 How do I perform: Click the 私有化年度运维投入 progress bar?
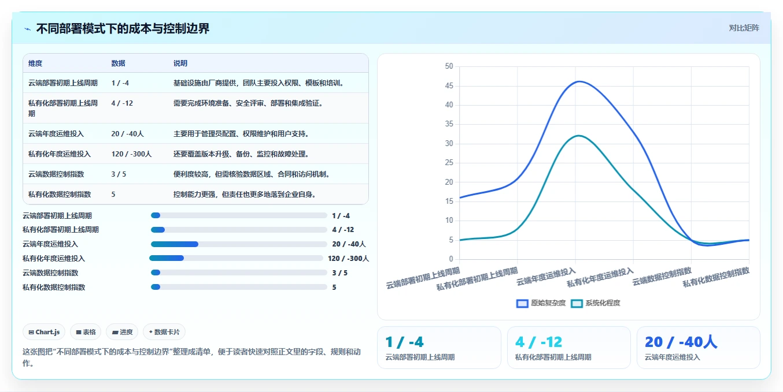[236, 258]
